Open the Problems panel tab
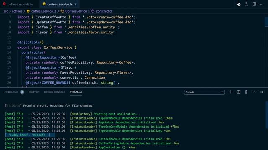The width and height of the screenshot is (268, 150). click(x=11, y=92)
